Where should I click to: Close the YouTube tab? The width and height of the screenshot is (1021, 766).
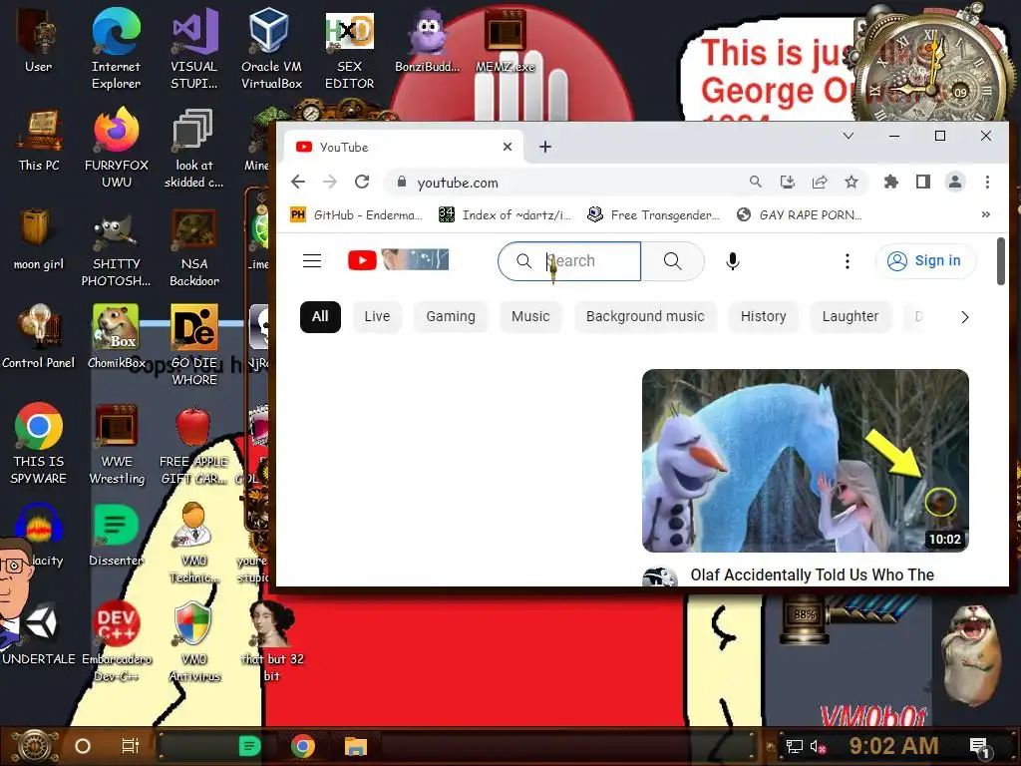pyautogui.click(x=508, y=147)
